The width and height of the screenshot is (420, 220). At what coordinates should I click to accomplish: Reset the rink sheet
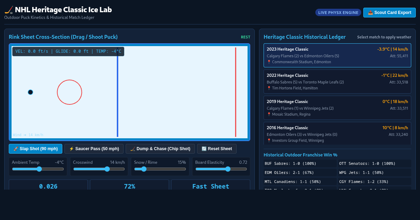[217, 149]
